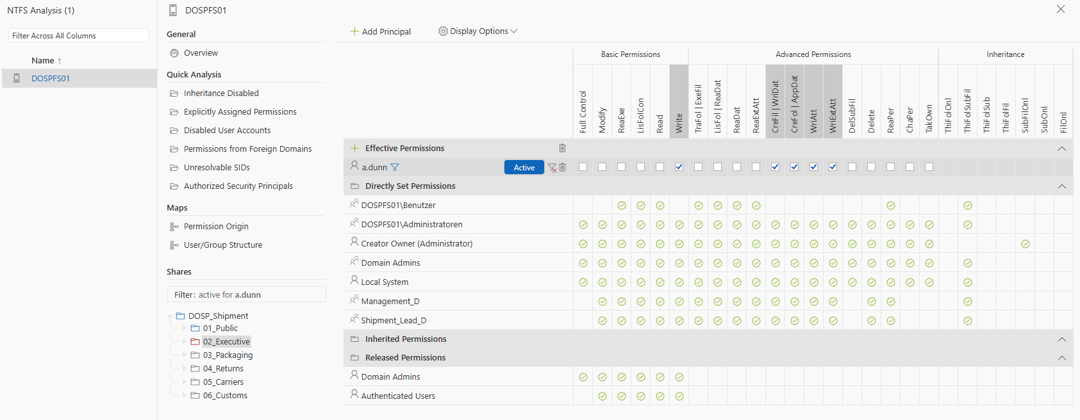Toggle a.dunn Read checkbox
Viewport: 1080px width, 420px height.
click(x=660, y=167)
